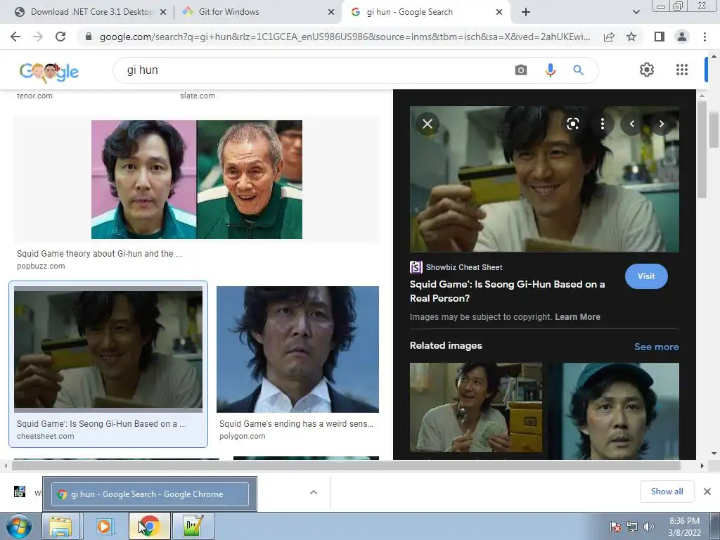The height and width of the screenshot is (540, 720).
Task: Open the Chrome profile avatar menu
Action: 682,37
